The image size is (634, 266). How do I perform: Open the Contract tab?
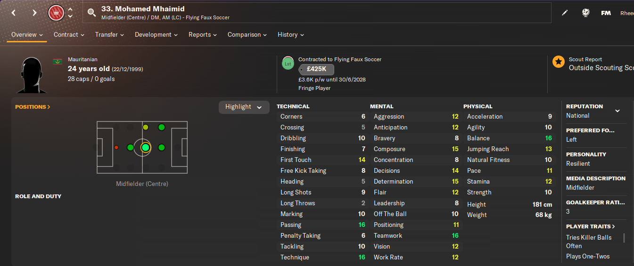(69, 34)
